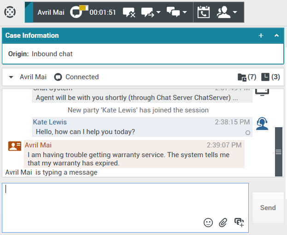
Task: Click the Genesys logo icon
Action: pyautogui.click(x=10, y=12)
